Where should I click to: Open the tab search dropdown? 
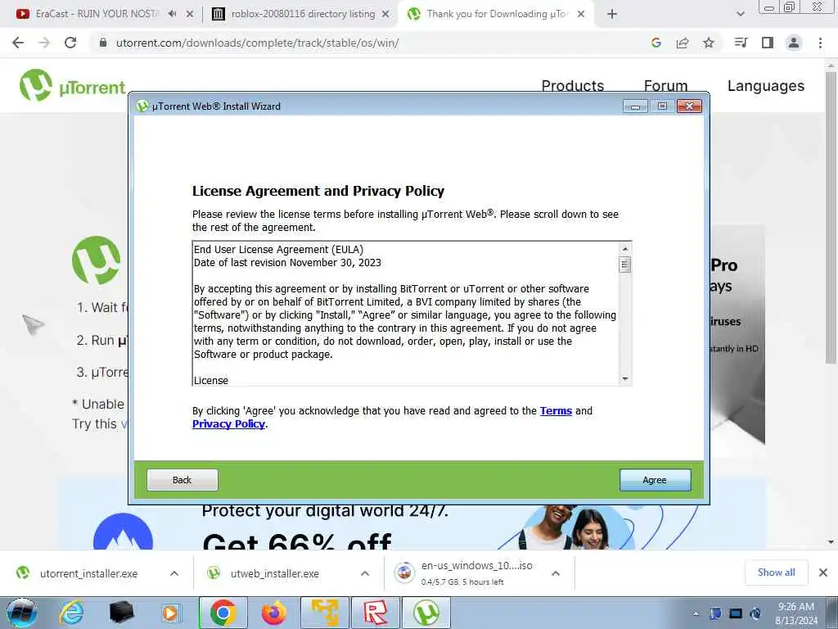(x=740, y=15)
